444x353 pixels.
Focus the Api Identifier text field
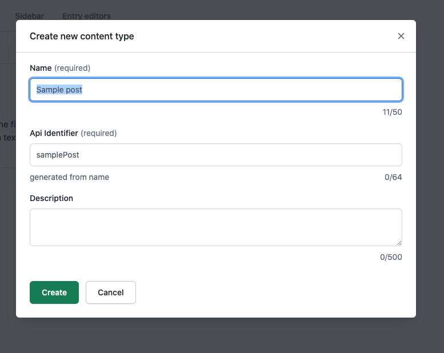[x=215, y=155]
